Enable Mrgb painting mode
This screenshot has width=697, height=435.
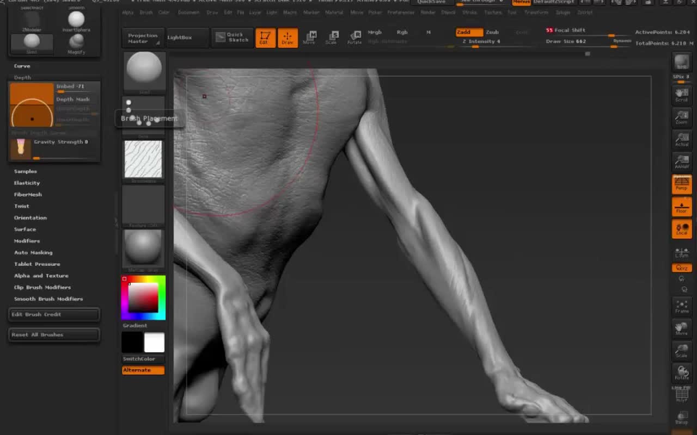tap(375, 32)
